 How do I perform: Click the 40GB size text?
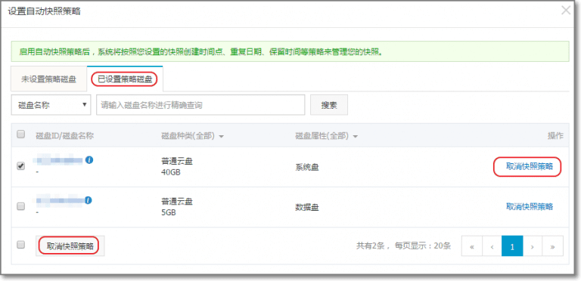click(171, 172)
